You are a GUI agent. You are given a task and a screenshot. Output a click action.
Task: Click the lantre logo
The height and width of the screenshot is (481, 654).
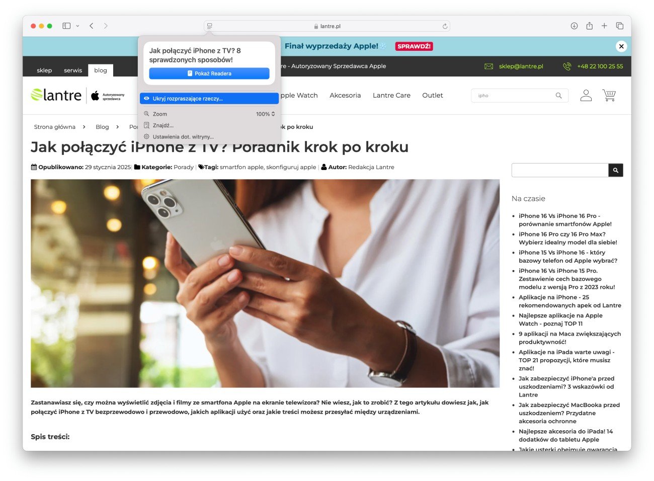[x=56, y=95]
